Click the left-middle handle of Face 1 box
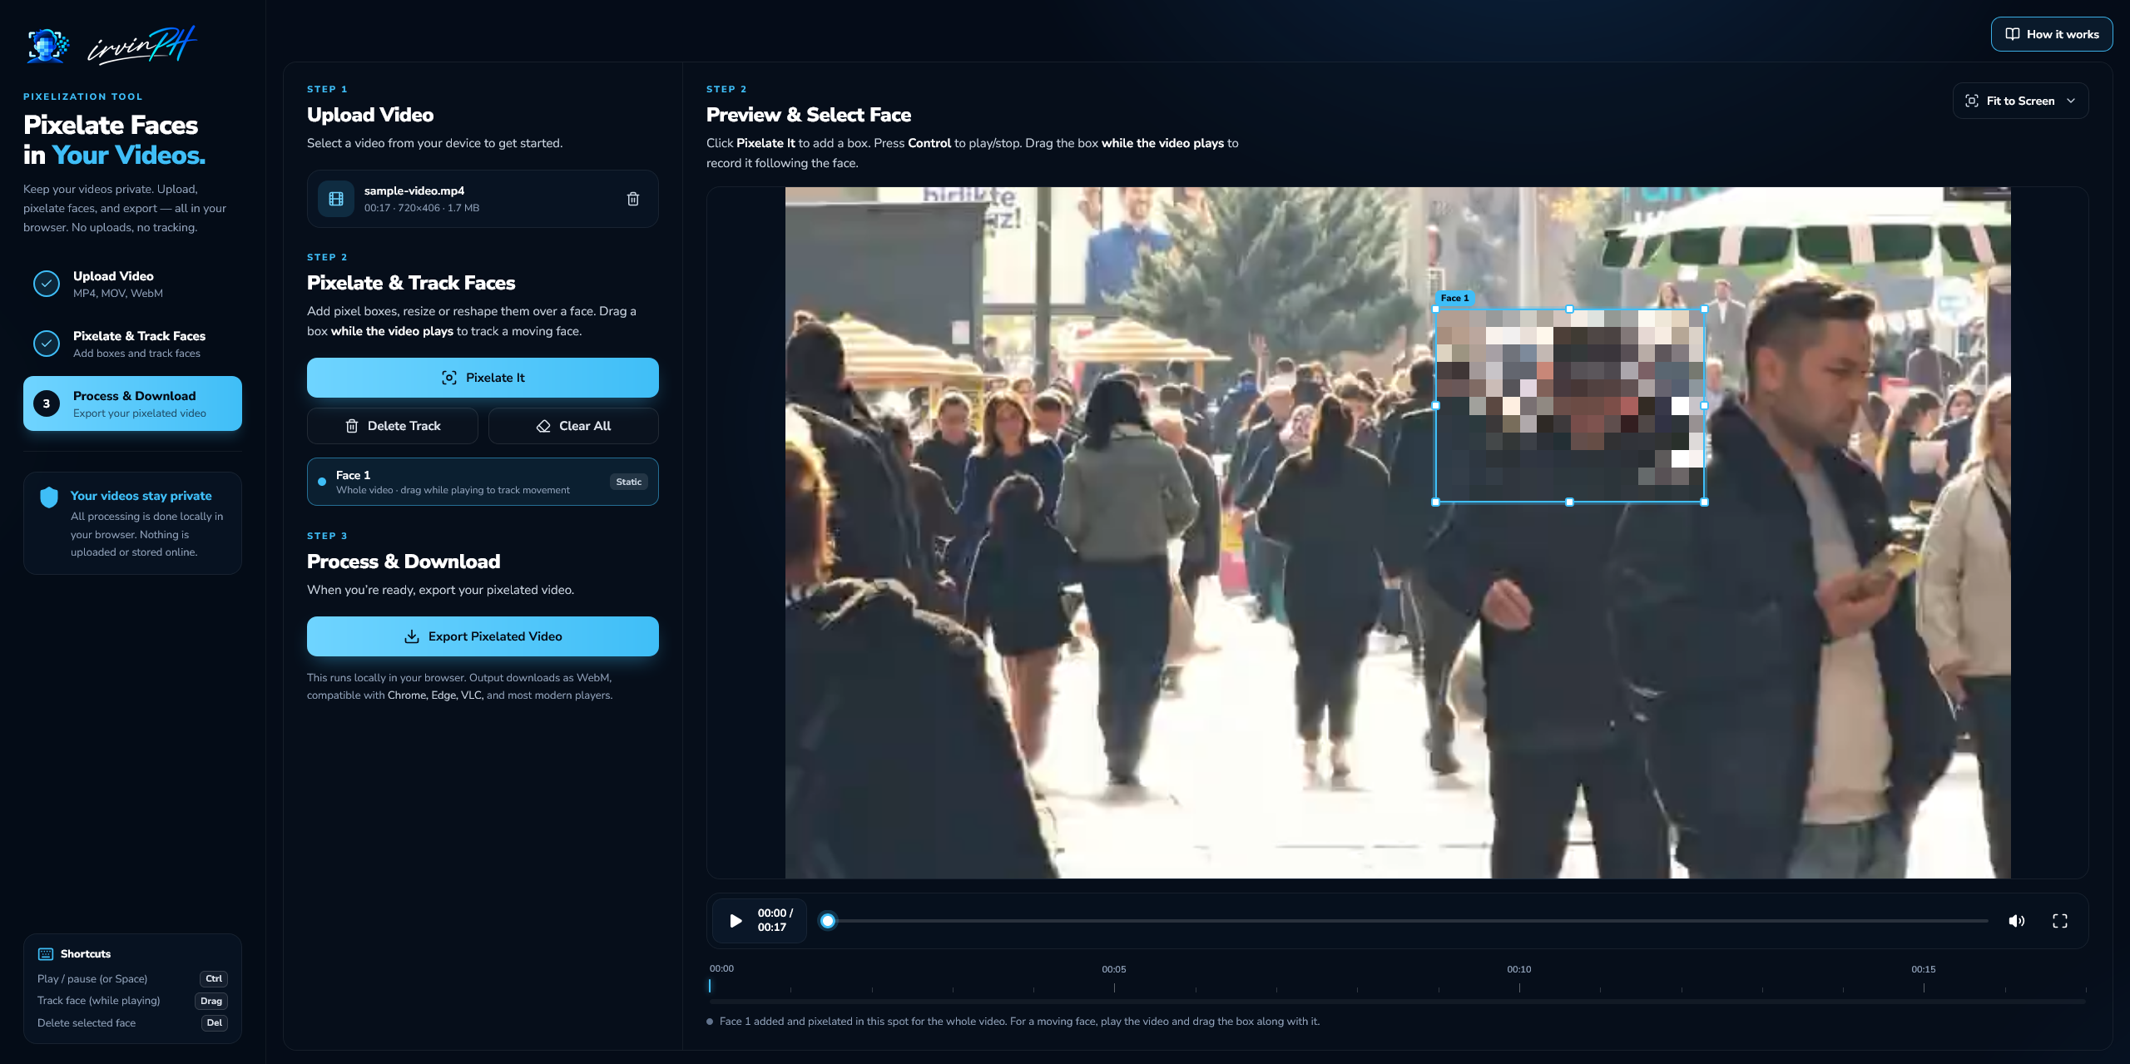 pos(1436,406)
